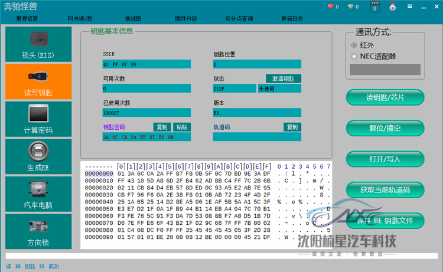The width and height of the screenshot is (443, 272).
Task: Click the SSID value field
Action: [x=146, y=64]
